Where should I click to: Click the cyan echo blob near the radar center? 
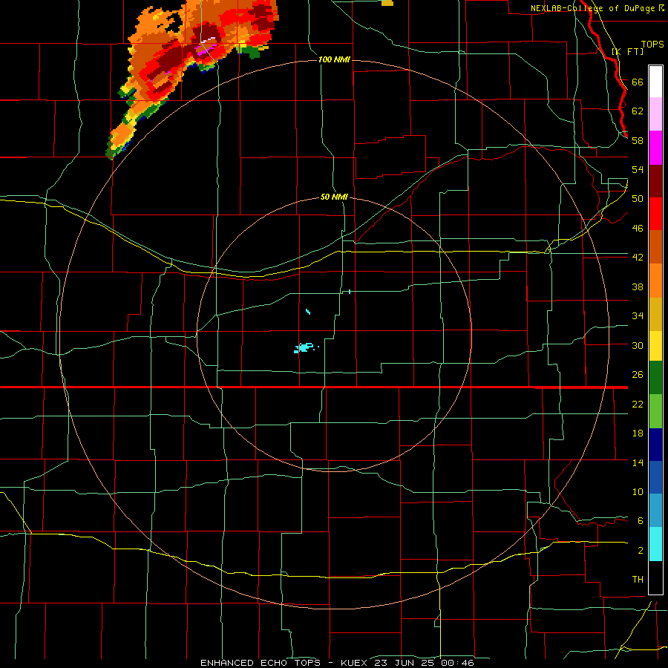click(x=305, y=347)
